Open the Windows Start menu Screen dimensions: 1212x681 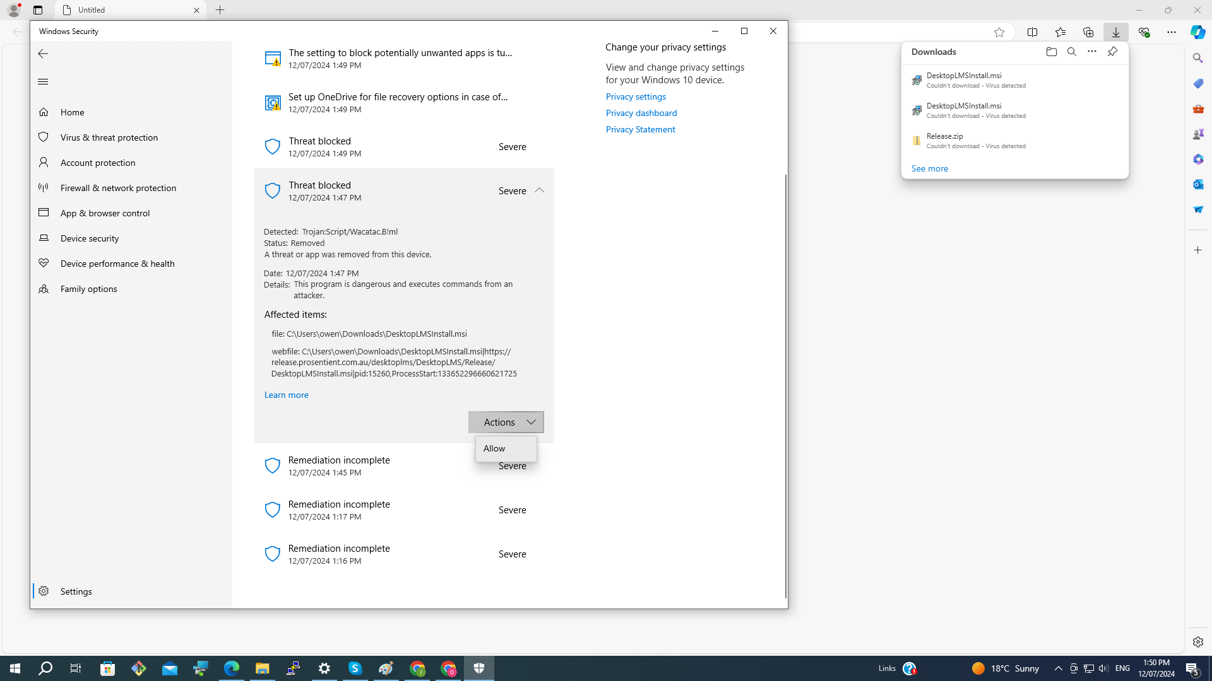(15, 668)
